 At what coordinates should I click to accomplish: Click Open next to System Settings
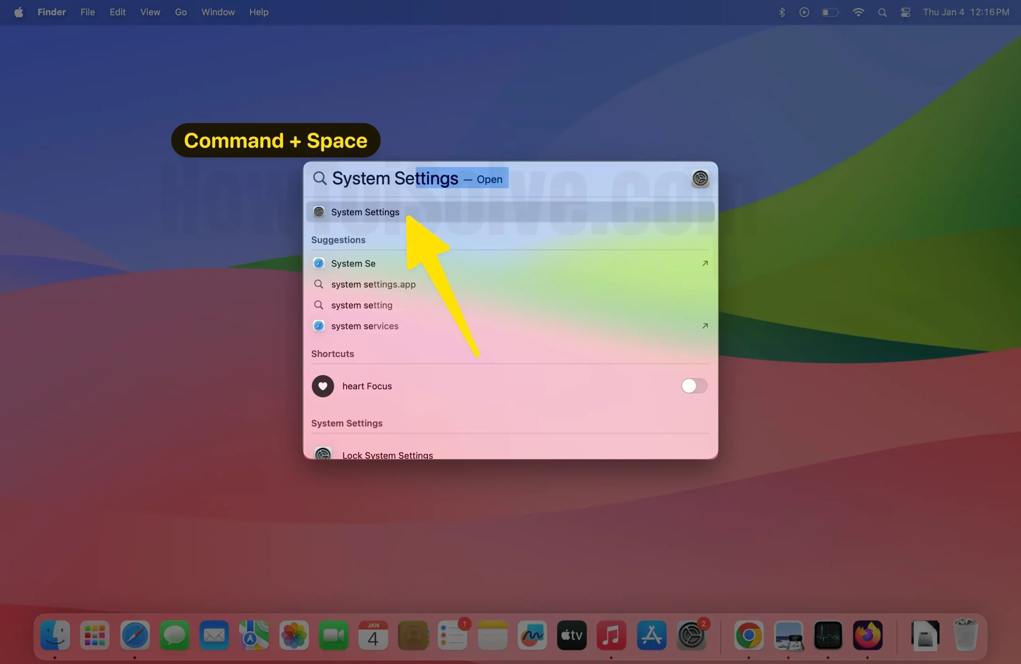click(489, 179)
